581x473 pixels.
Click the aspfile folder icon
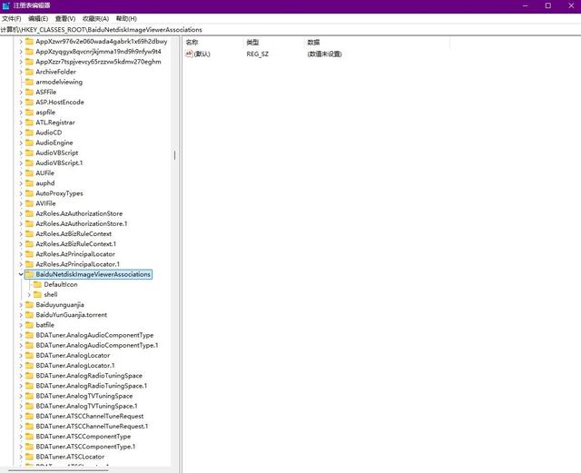tap(29, 113)
